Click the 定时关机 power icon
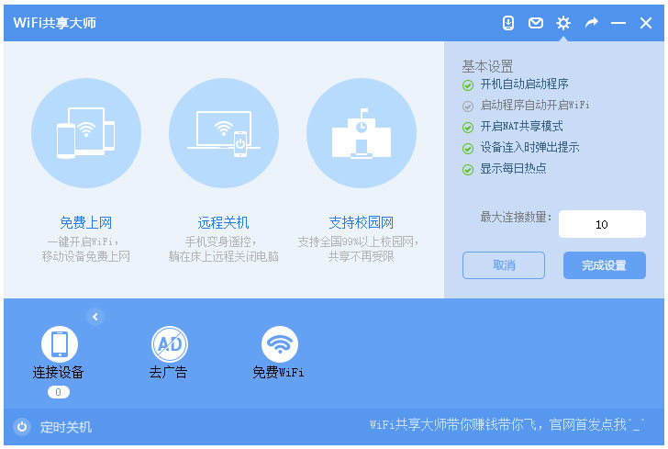 coord(22,426)
